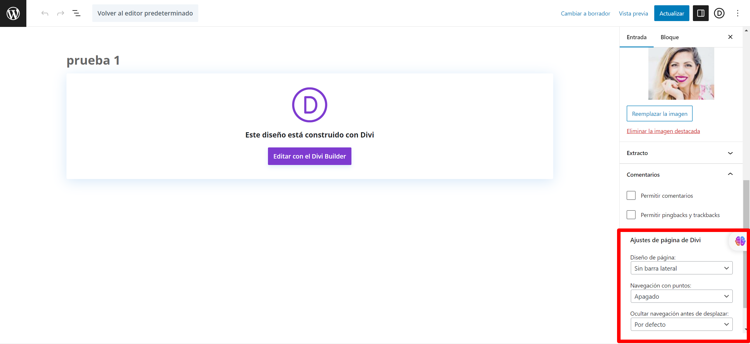Click the WordPress logo icon
Image resolution: width=750 pixels, height=344 pixels.
pos(13,13)
